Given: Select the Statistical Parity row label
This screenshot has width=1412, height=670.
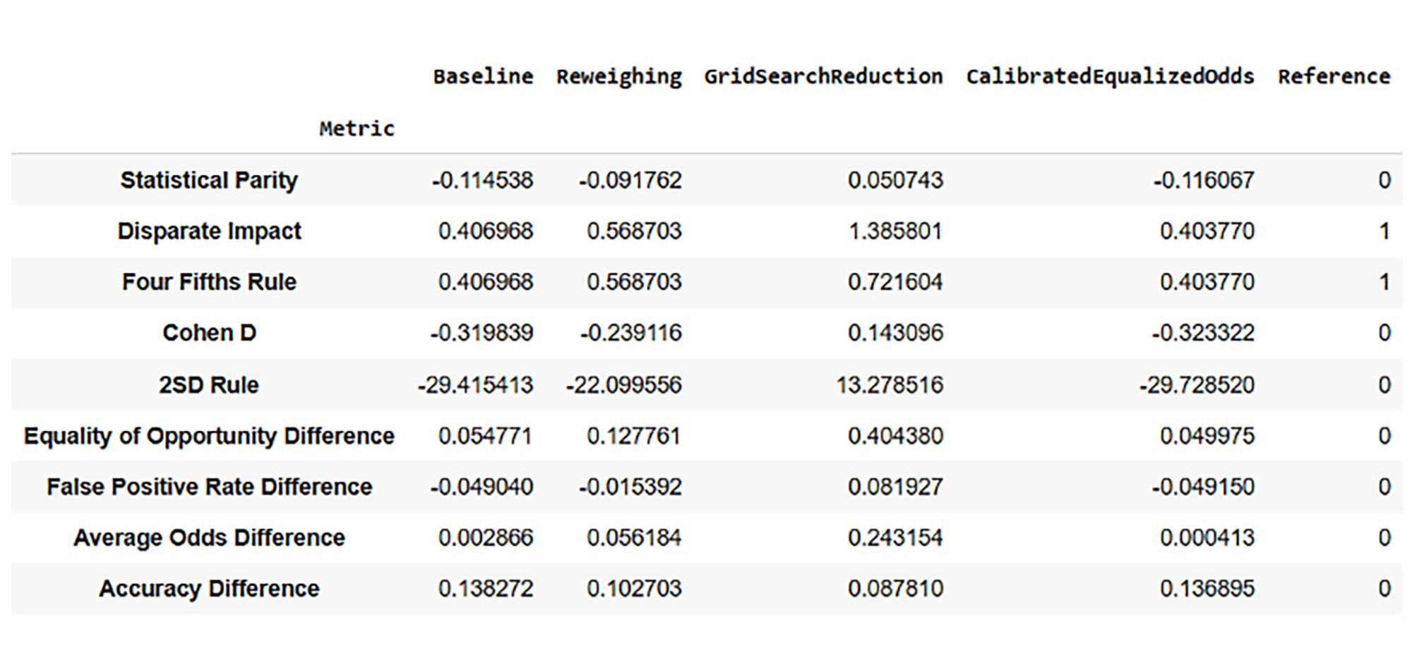Looking at the screenshot, I should 209,180.
